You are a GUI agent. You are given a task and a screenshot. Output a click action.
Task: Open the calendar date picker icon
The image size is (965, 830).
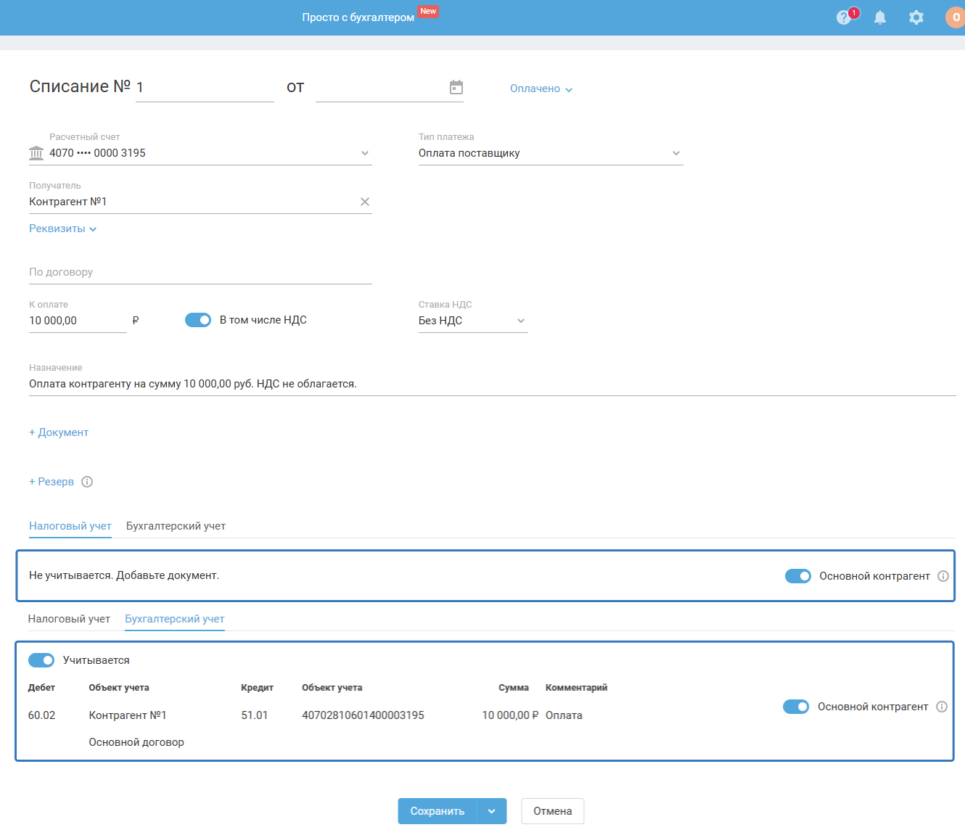point(456,88)
